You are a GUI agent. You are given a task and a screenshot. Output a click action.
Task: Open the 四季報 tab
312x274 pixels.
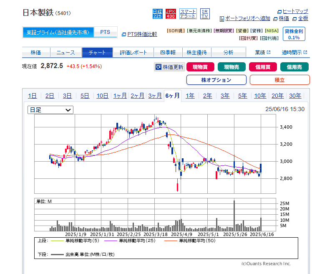[168, 52]
